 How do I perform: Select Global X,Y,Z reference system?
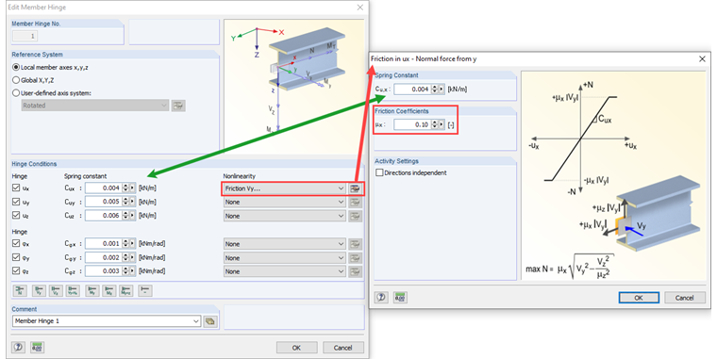[16, 80]
